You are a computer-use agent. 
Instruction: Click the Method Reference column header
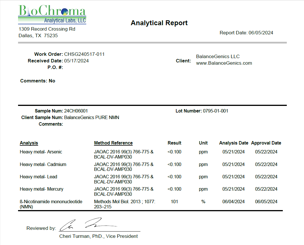[x=113, y=143]
